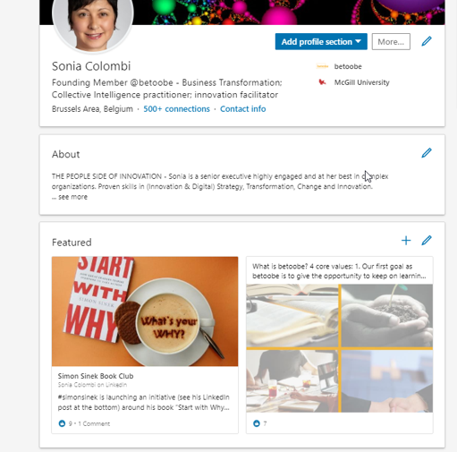
Task: Open Start With Why coffee image
Action: pyautogui.click(x=145, y=311)
